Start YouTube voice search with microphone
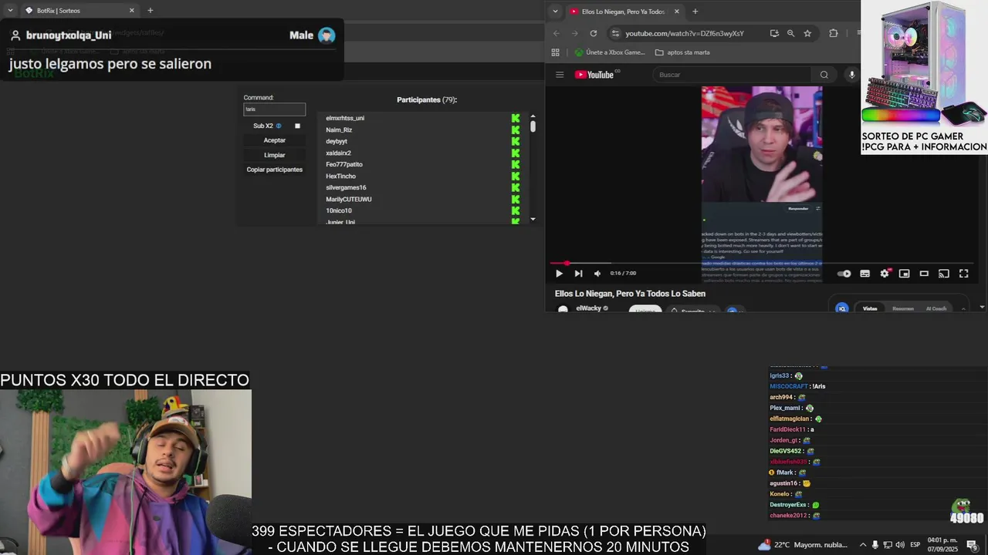The image size is (988, 555). tap(852, 75)
